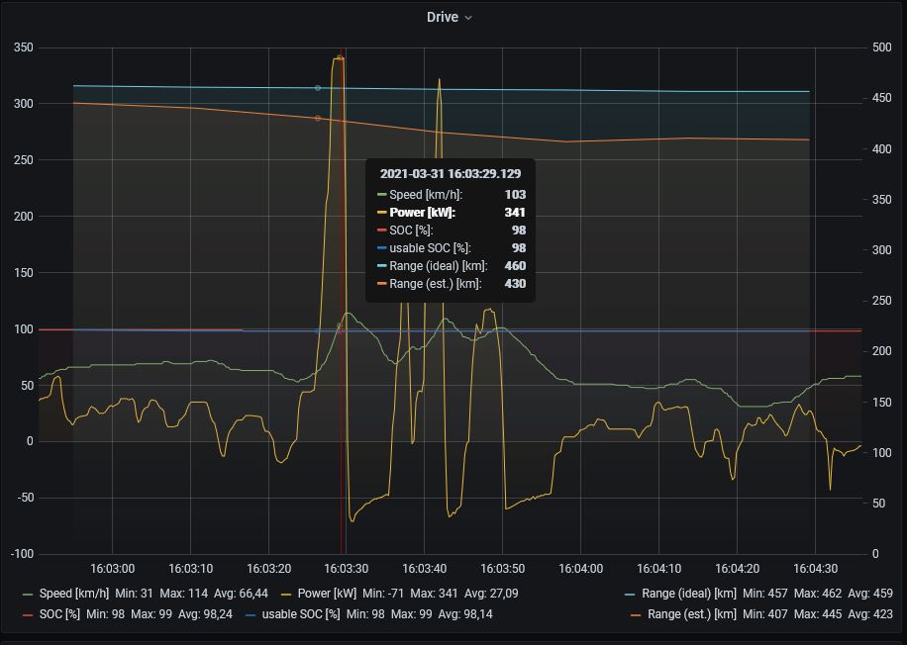Click Range (ideal) legend 'Max: 462' value
Viewport: 907px width, 645px height.
(817, 594)
